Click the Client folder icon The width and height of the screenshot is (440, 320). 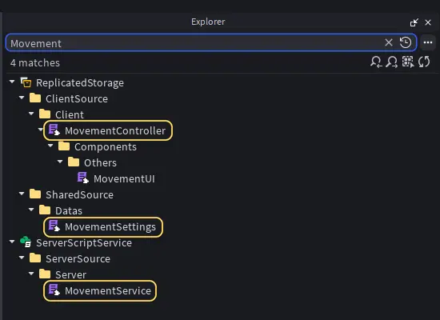pos(45,114)
